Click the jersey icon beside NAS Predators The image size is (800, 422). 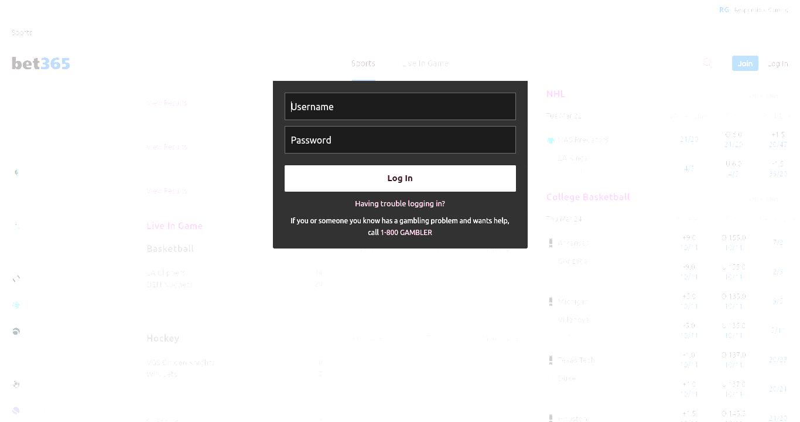tap(551, 141)
